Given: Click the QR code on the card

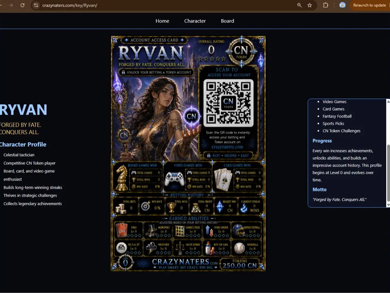Looking at the screenshot, I should click(228, 103).
